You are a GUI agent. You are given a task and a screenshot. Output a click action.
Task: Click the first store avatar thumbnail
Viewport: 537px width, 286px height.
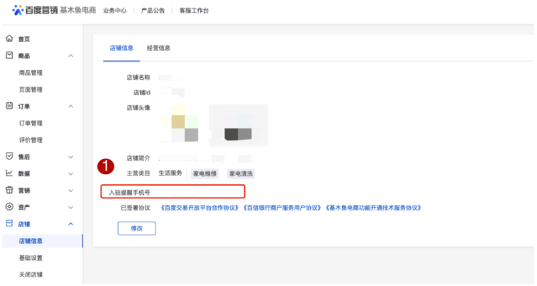tap(179, 124)
